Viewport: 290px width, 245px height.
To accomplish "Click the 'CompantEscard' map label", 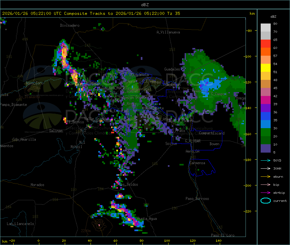I will click(212, 133).
